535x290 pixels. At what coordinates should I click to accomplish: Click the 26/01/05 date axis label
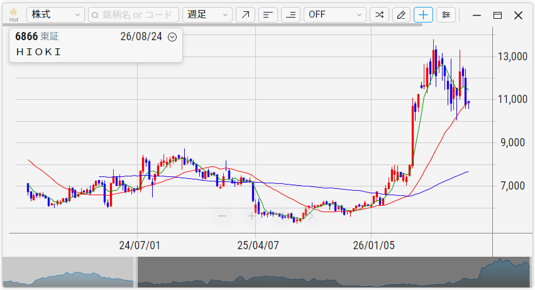pos(373,245)
